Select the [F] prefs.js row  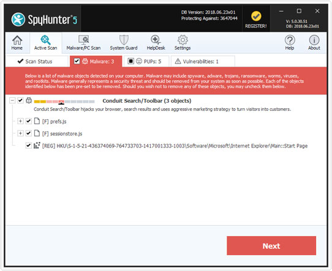54,121
